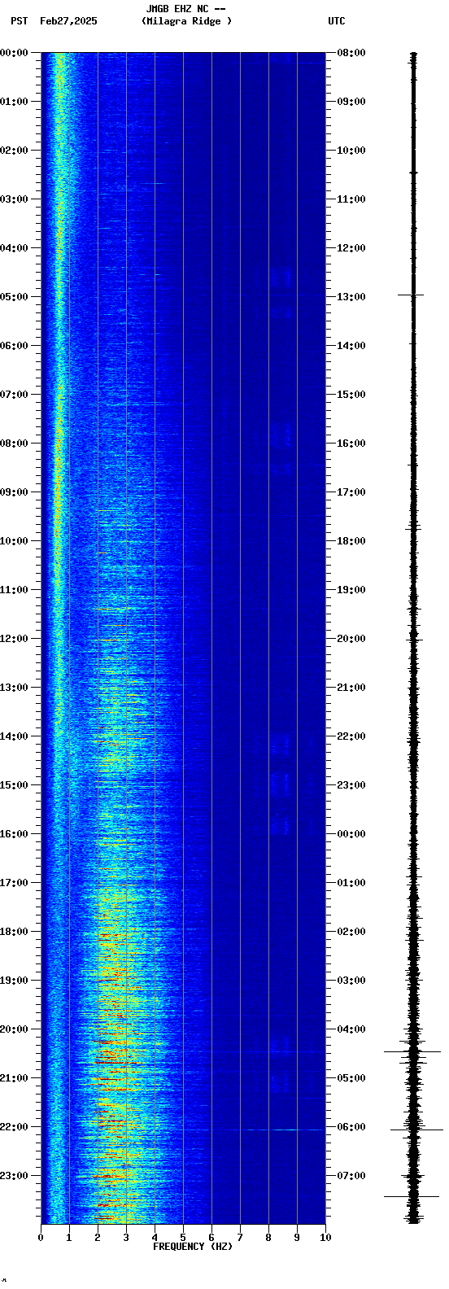
Task: Click the 5 Hz frequency tick label
Action: pos(183,1238)
